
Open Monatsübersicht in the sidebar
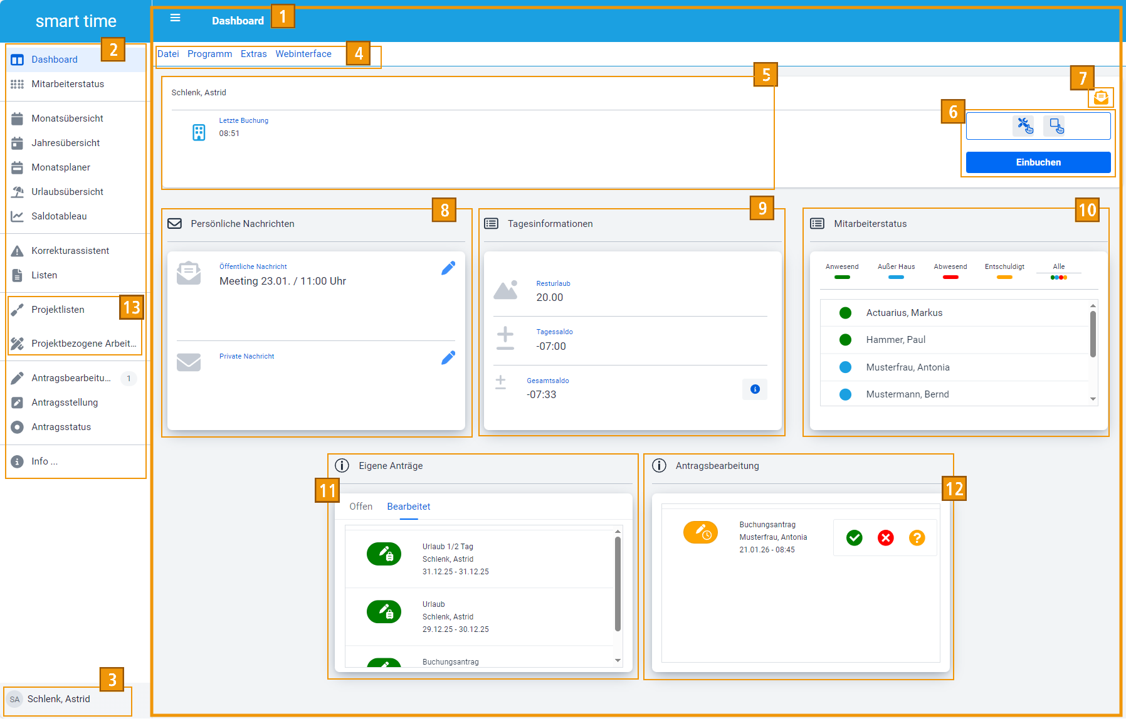tap(67, 118)
